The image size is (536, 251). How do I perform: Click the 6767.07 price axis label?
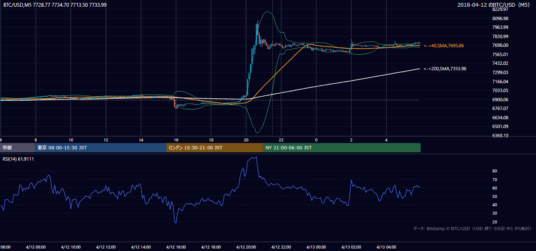500,108
